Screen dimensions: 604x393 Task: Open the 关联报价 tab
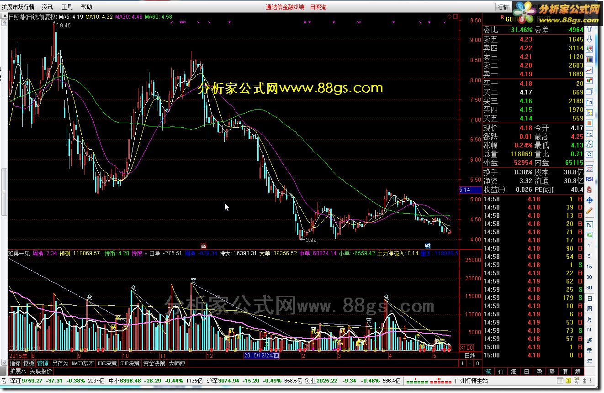(x=41, y=371)
